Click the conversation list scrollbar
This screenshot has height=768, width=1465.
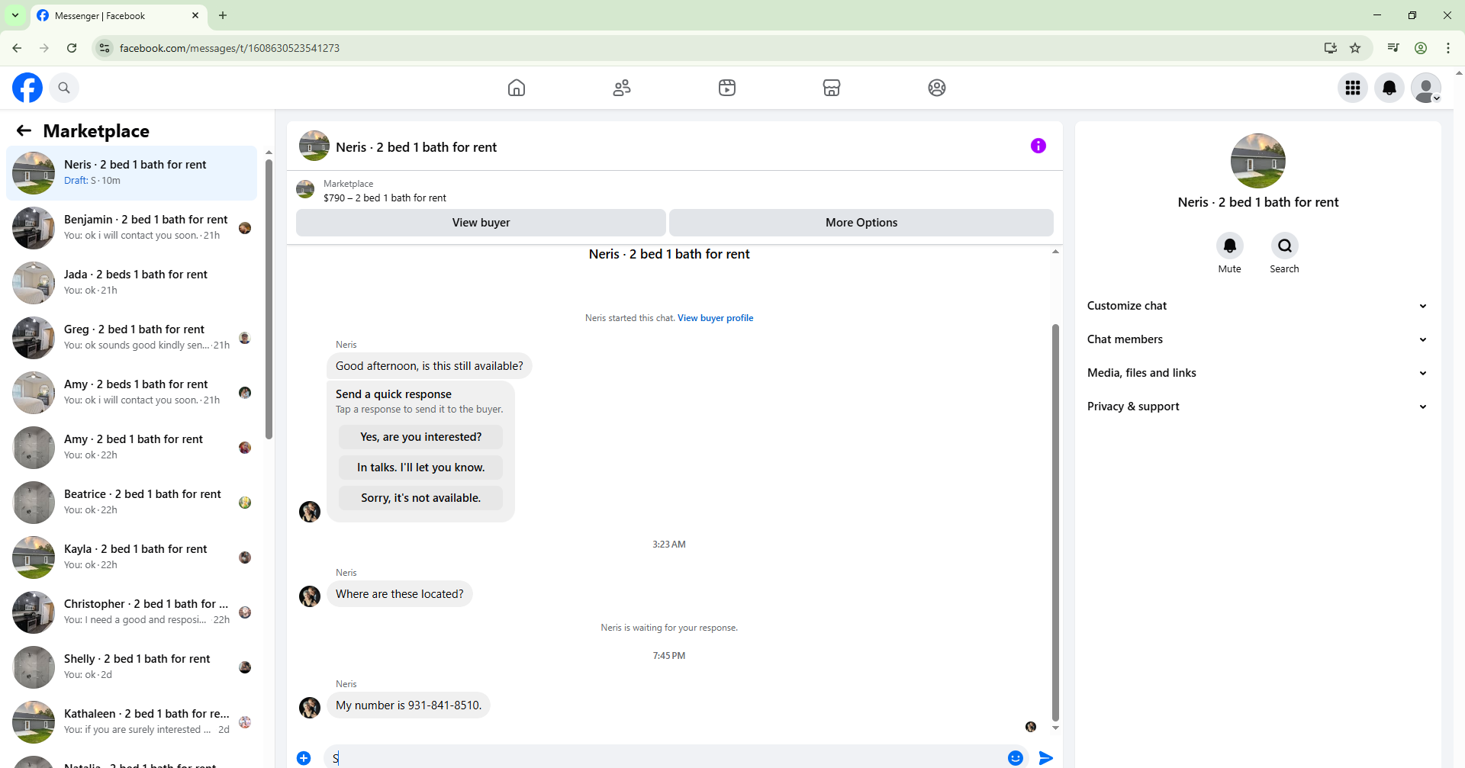click(269, 299)
